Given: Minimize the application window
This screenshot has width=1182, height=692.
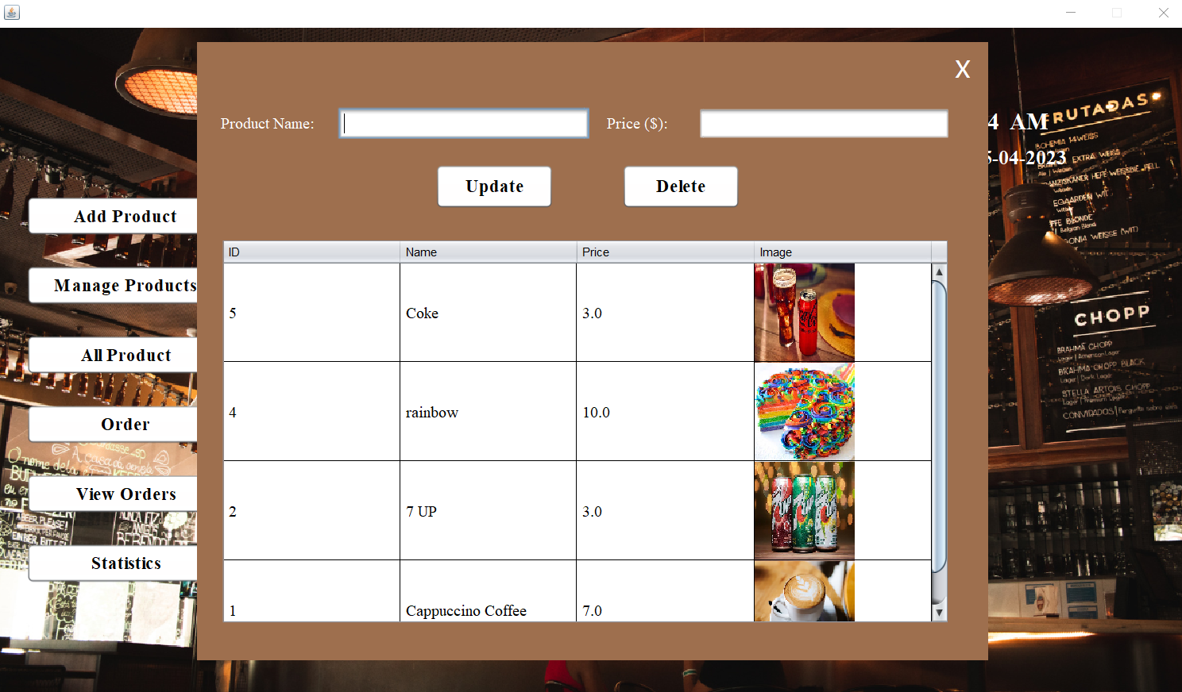Looking at the screenshot, I should coord(1070,13).
